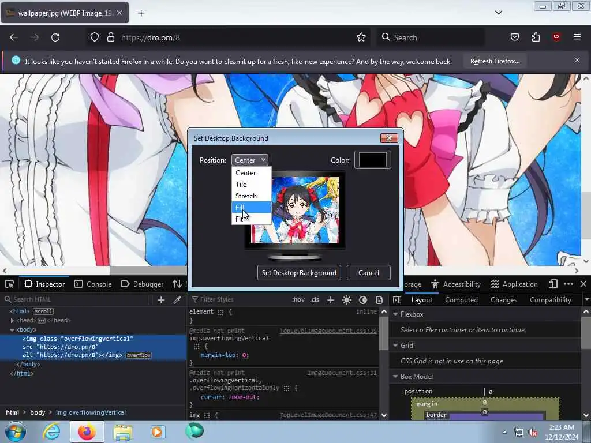Open the Position dropdown showing Center

[250, 160]
